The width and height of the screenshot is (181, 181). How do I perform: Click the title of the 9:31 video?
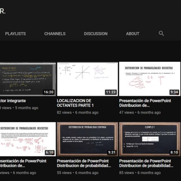(84, 163)
